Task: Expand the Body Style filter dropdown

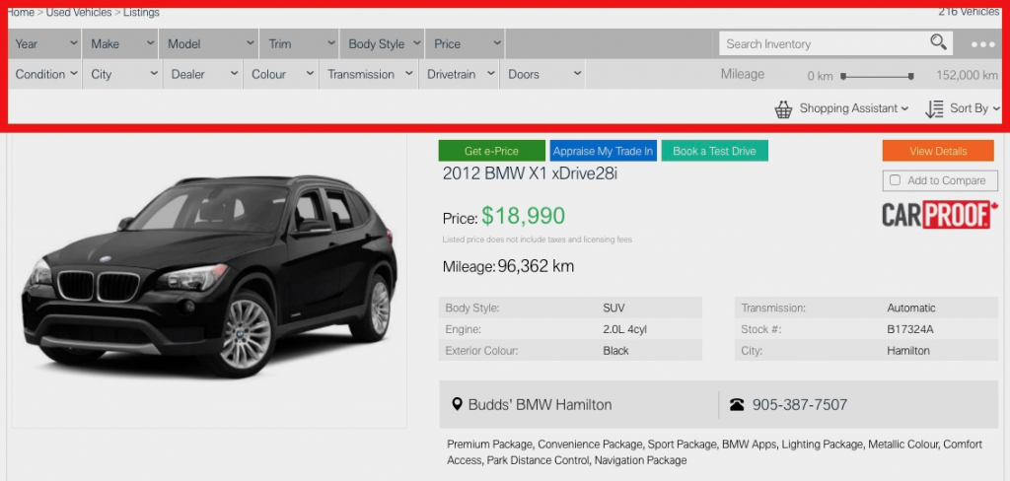Action: tap(382, 43)
